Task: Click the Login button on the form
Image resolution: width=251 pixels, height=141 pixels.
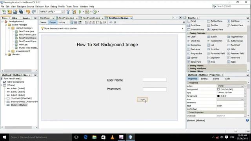Action: click(142, 99)
